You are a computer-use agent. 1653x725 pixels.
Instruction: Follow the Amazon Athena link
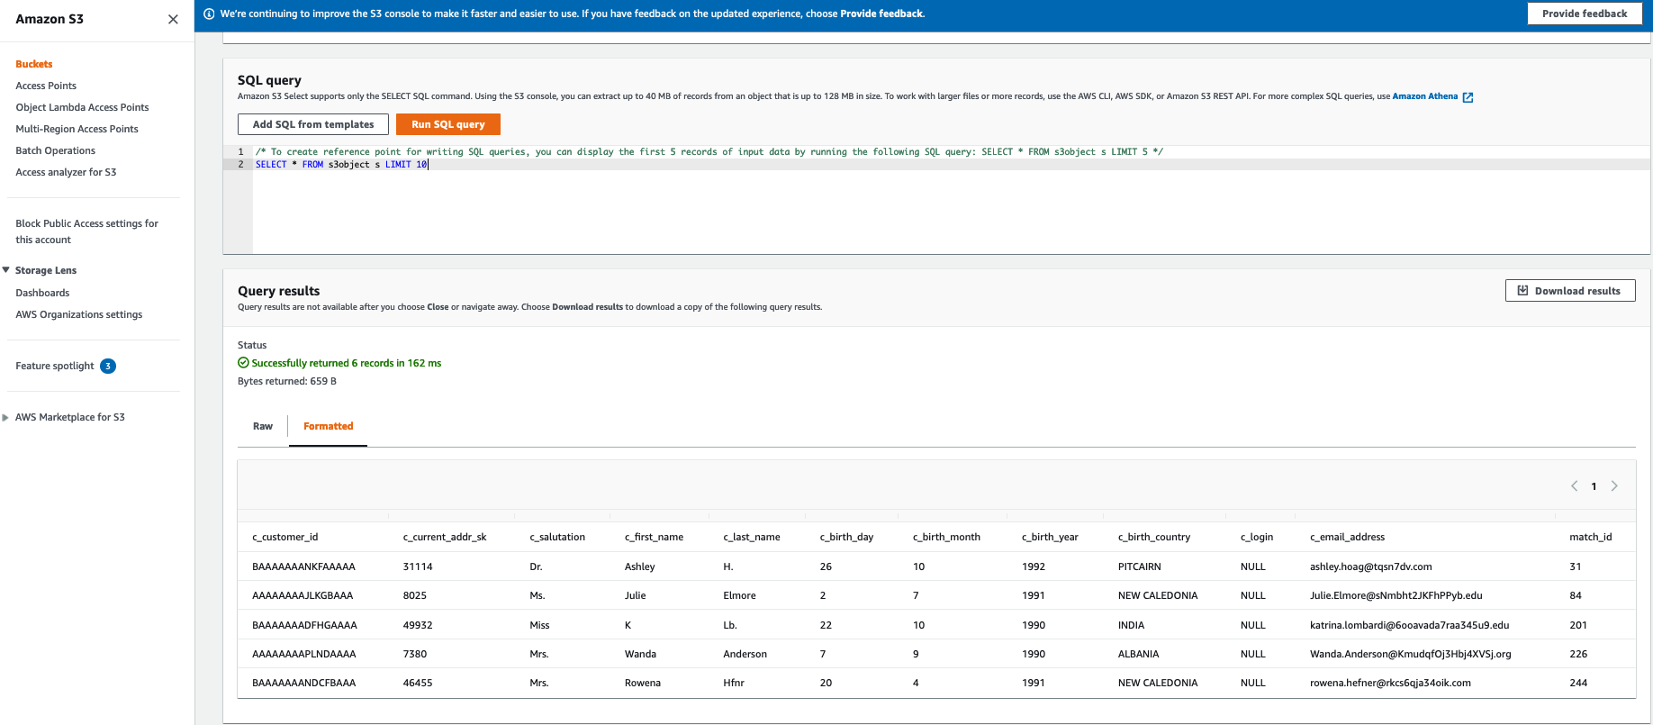1424,96
